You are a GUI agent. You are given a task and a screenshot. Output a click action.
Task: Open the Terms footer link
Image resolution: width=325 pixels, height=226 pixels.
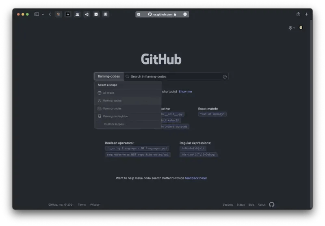[82, 204]
